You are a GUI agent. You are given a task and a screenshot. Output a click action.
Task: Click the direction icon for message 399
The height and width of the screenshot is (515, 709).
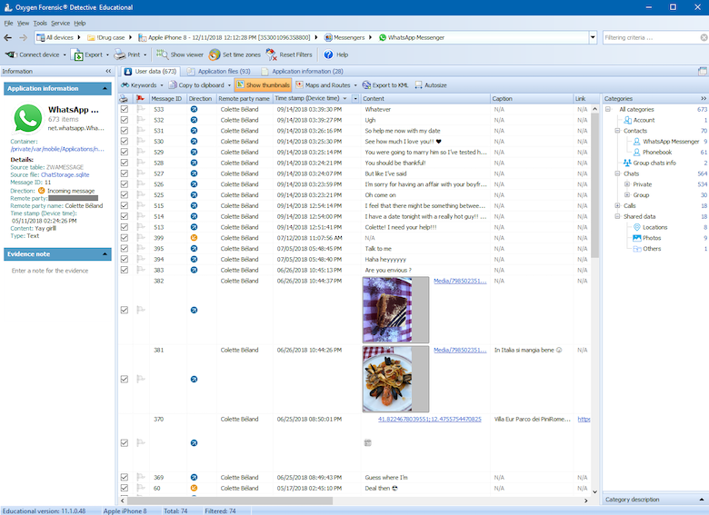194,238
